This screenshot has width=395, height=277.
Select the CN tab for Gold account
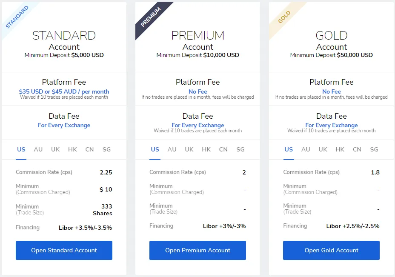[x=357, y=149]
